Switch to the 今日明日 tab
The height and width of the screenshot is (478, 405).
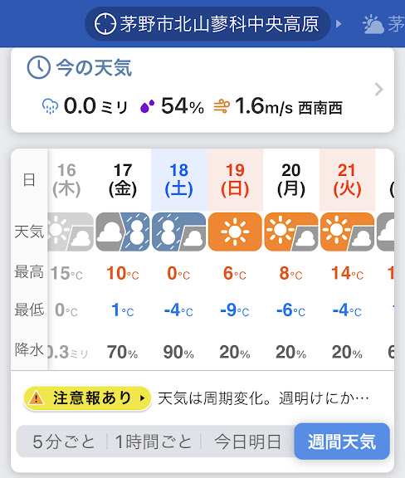coord(247,441)
